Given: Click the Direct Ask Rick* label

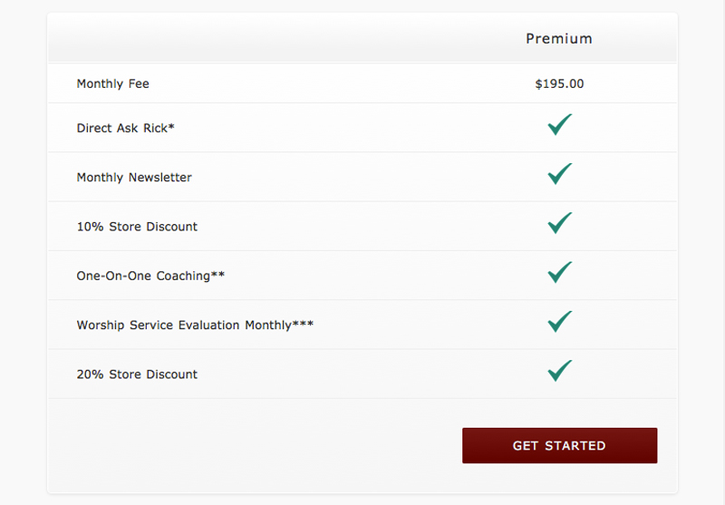Looking at the screenshot, I should 125,129.
